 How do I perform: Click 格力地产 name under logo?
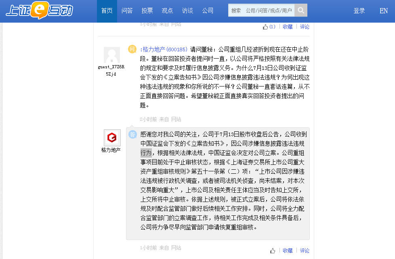pos(111,150)
